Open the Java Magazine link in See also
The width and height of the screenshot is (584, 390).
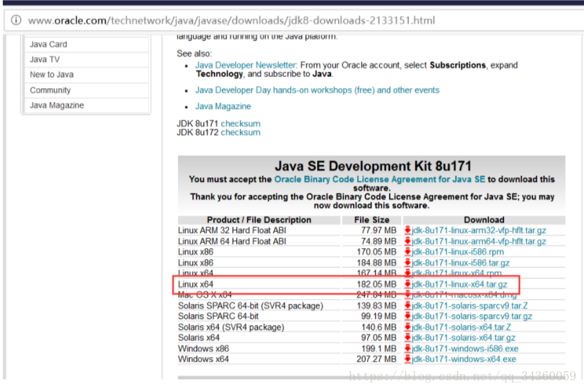(x=223, y=106)
